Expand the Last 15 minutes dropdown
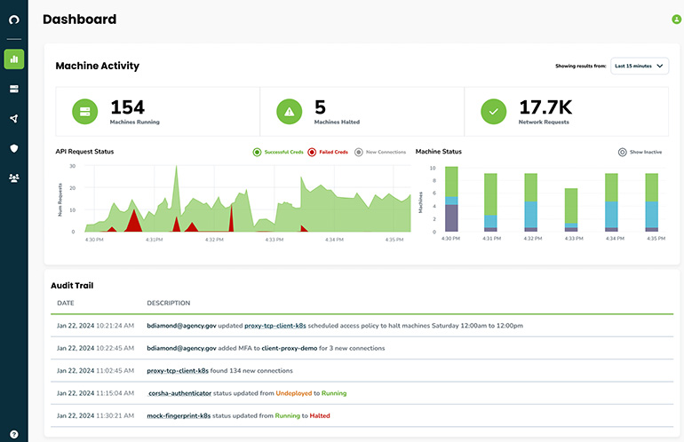Screen dimensions: 684x442 point(640,67)
